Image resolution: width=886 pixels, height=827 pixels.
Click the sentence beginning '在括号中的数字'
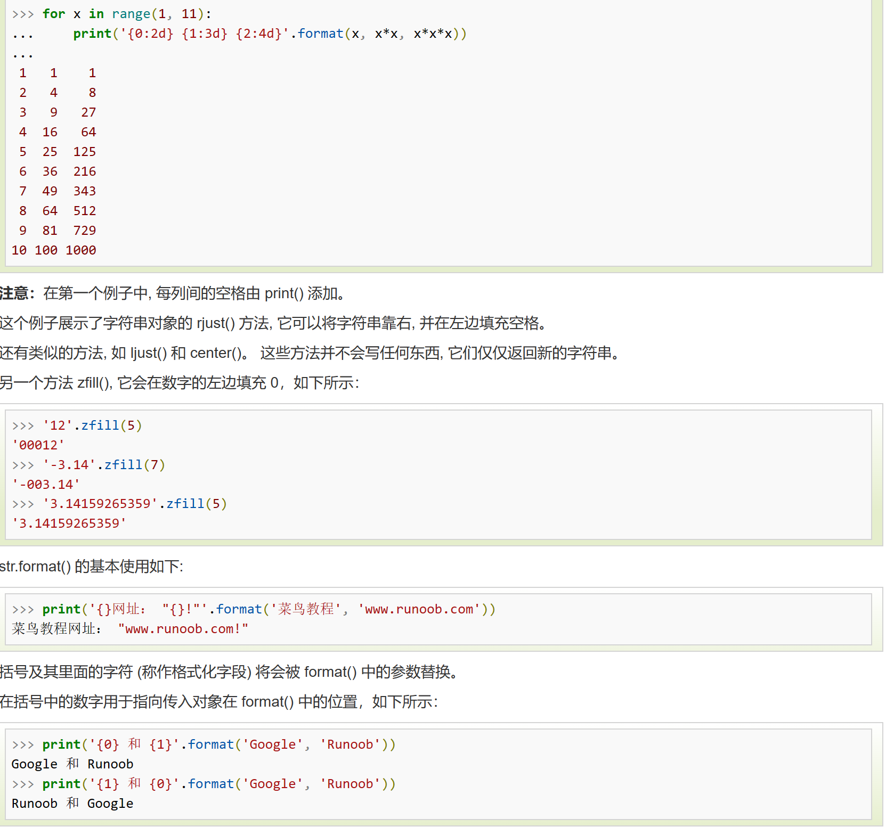219,701
